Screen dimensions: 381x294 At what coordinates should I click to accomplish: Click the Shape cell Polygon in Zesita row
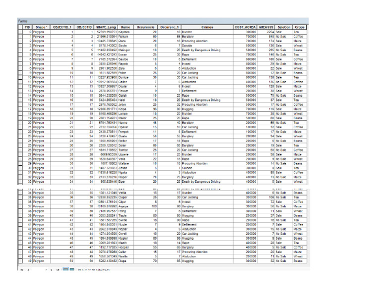click(x=41, y=168)
